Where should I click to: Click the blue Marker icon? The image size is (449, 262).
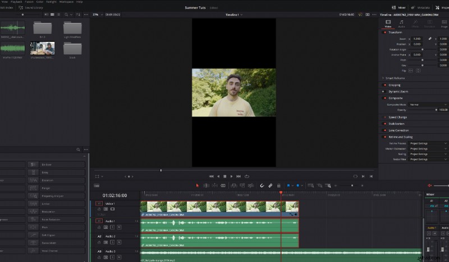pyautogui.click(x=298, y=185)
